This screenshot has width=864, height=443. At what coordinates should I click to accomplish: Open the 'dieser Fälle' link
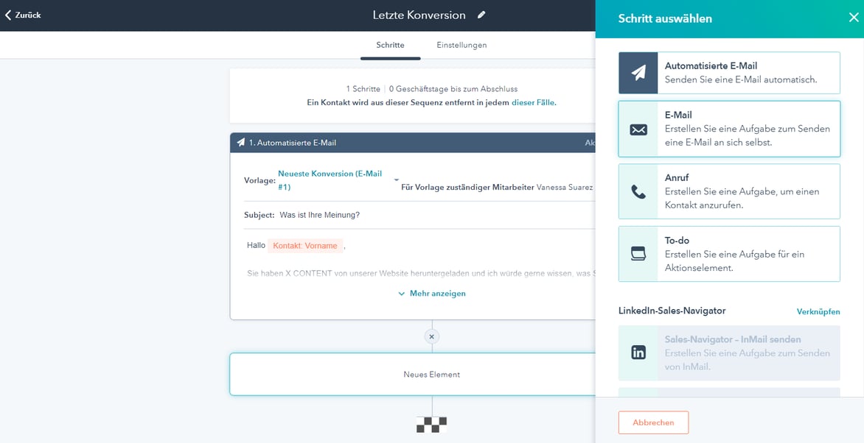click(x=533, y=102)
